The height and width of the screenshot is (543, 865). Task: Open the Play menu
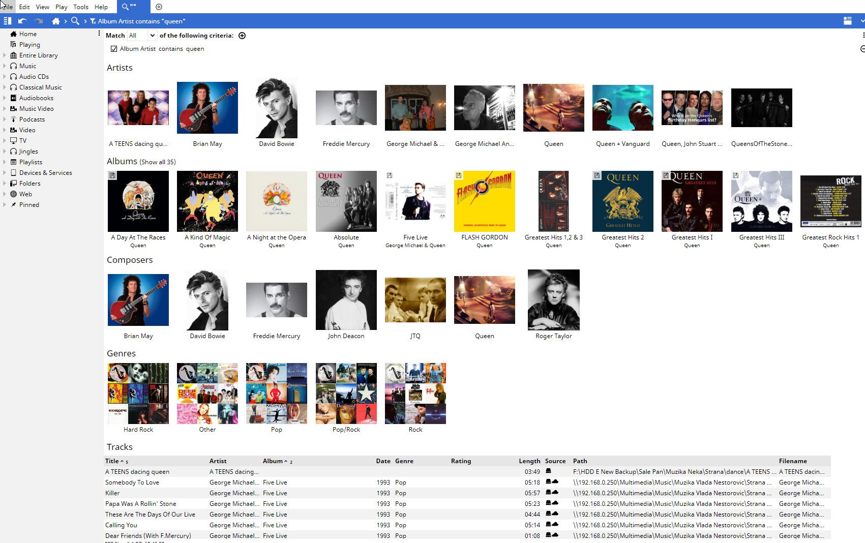click(x=61, y=7)
